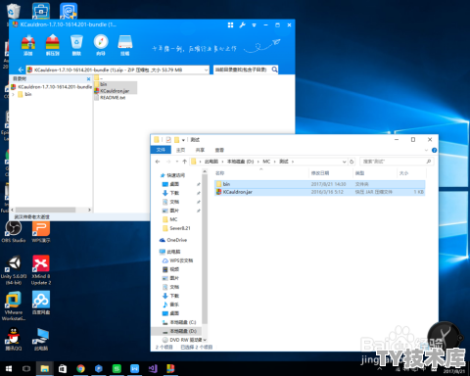470x376 pixels.
Task: Expand the address bar history dropdown
Action: point(344,162)
